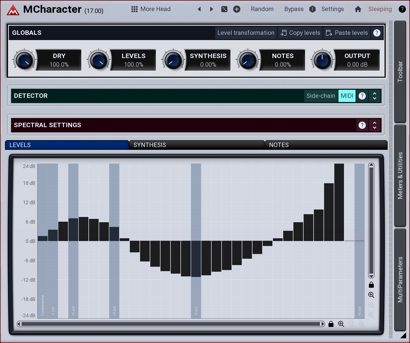Click the Dry knob
The image size is (410, 343).
[x=24, y=60]
